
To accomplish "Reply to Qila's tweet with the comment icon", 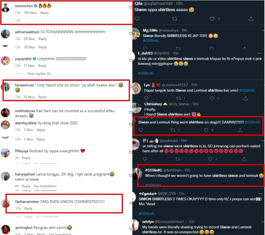I will pyautogui.click(x=137, y=18).
